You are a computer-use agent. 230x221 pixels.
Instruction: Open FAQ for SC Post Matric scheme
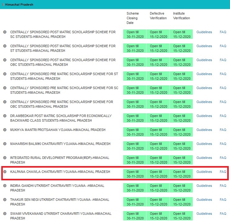point(223,32)
